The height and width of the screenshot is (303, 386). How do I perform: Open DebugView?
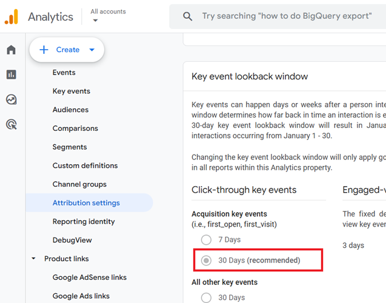(72, 240)
